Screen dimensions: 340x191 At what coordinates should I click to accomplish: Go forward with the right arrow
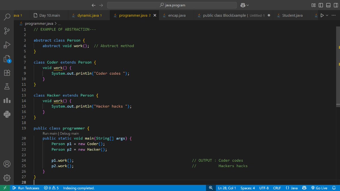click(x=101, y=5)
